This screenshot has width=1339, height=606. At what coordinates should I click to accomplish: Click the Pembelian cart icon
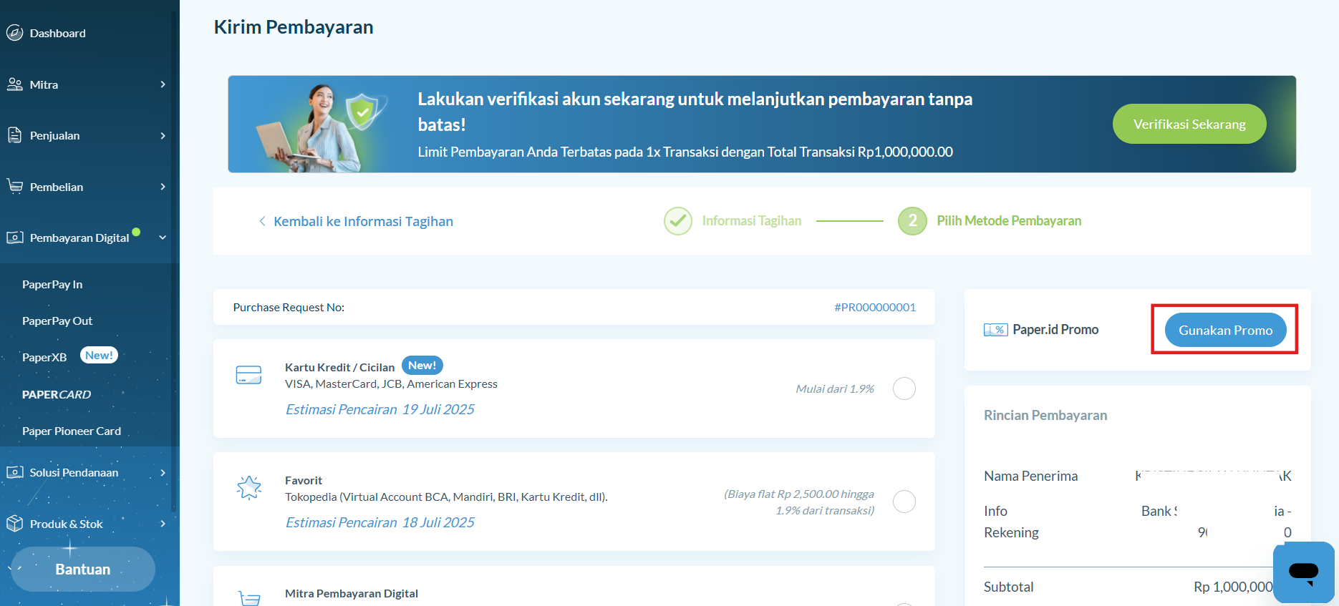pos(14,186)
